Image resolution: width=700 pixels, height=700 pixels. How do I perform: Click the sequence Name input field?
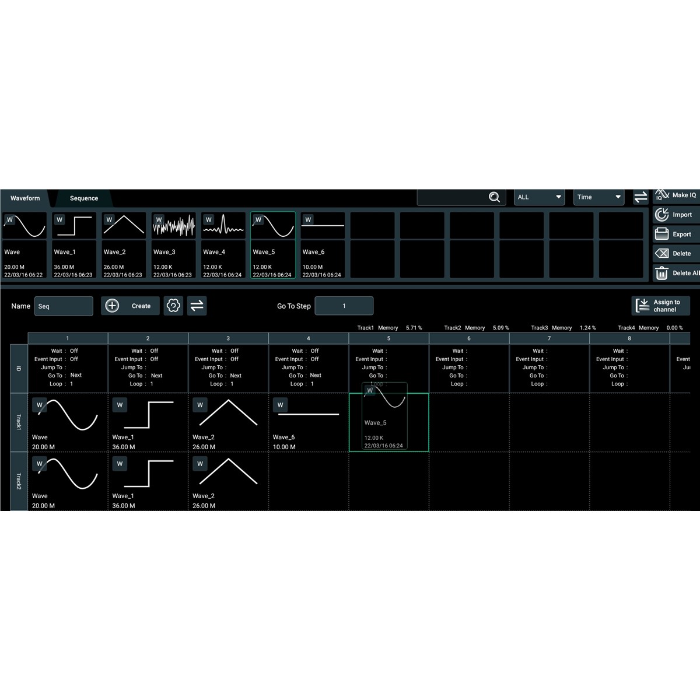(64, 306)
